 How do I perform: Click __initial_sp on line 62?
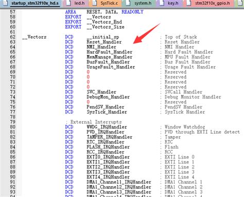[103, 37]
